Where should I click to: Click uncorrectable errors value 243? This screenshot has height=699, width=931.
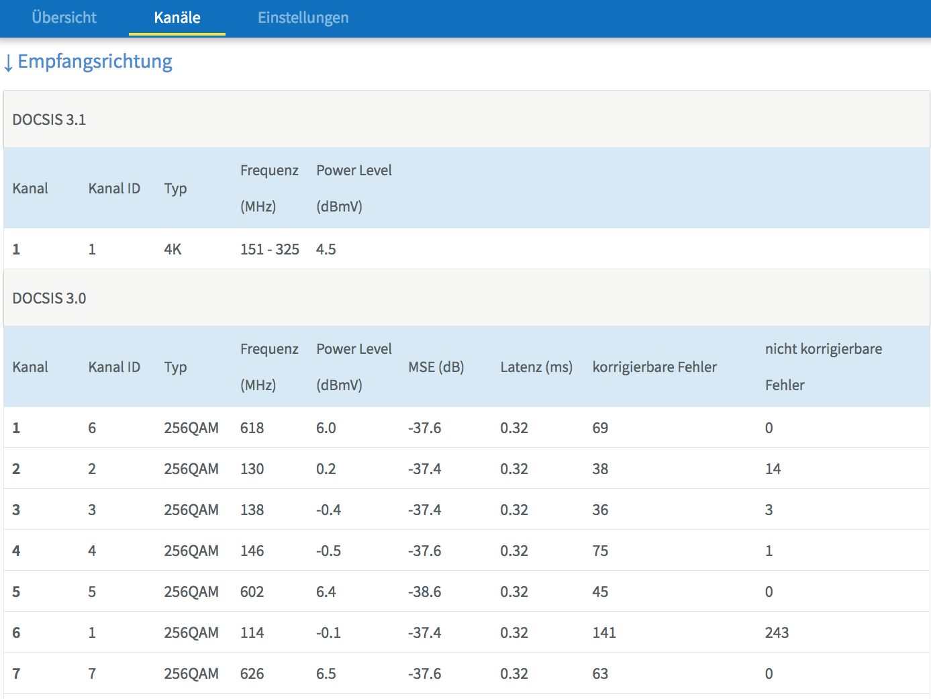[x=777, y=633]
